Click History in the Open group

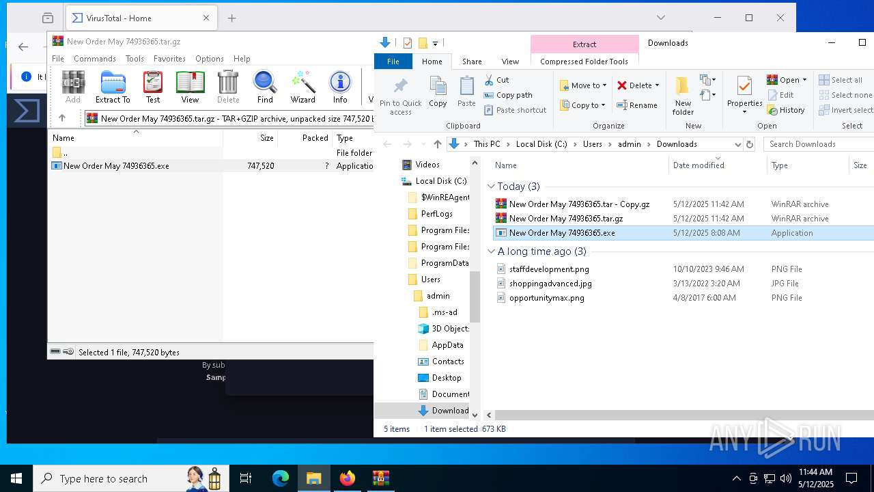click(x=786, y=110)
